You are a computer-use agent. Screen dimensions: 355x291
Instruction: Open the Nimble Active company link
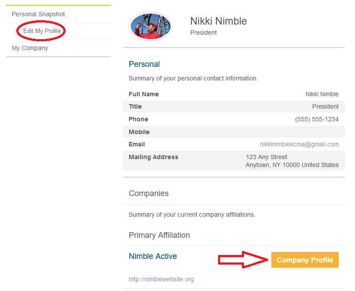point(153,256)
